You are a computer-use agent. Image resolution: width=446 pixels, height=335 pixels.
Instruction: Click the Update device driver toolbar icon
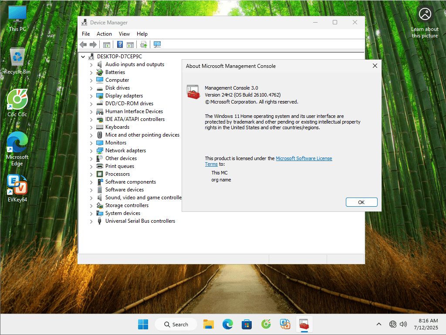point(144,45)
